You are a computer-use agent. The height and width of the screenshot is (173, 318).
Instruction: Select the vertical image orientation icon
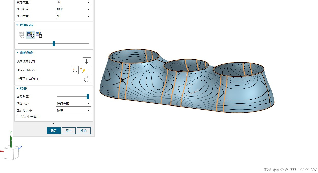[31, 35]
